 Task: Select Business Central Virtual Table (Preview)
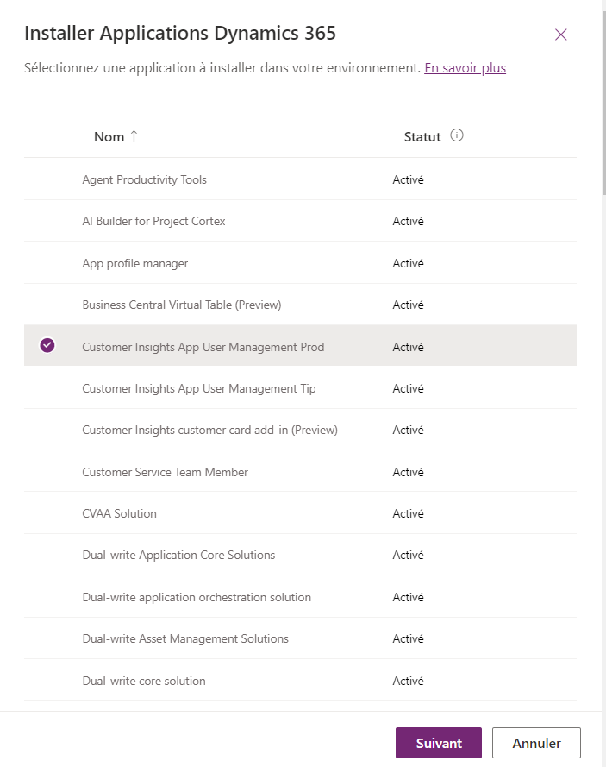[x=181, y=305]
